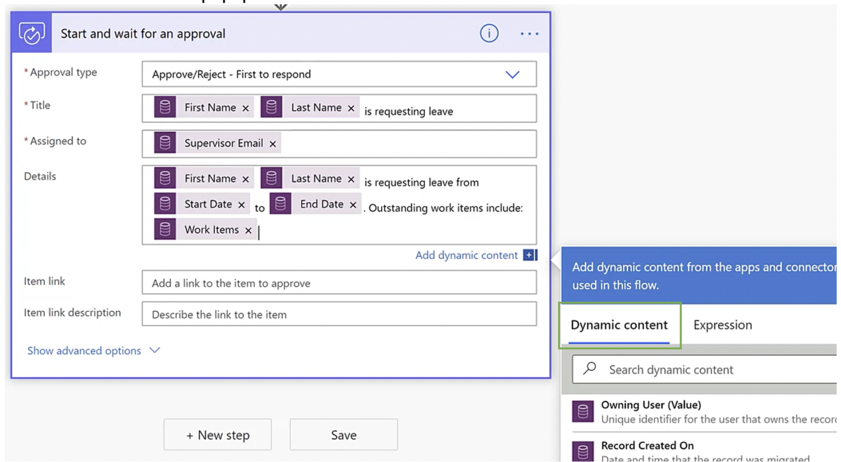Image resolution: width=841 pixels, height=462 pixels.
Task: Remove the Work Items token
Action: point(248,230)
